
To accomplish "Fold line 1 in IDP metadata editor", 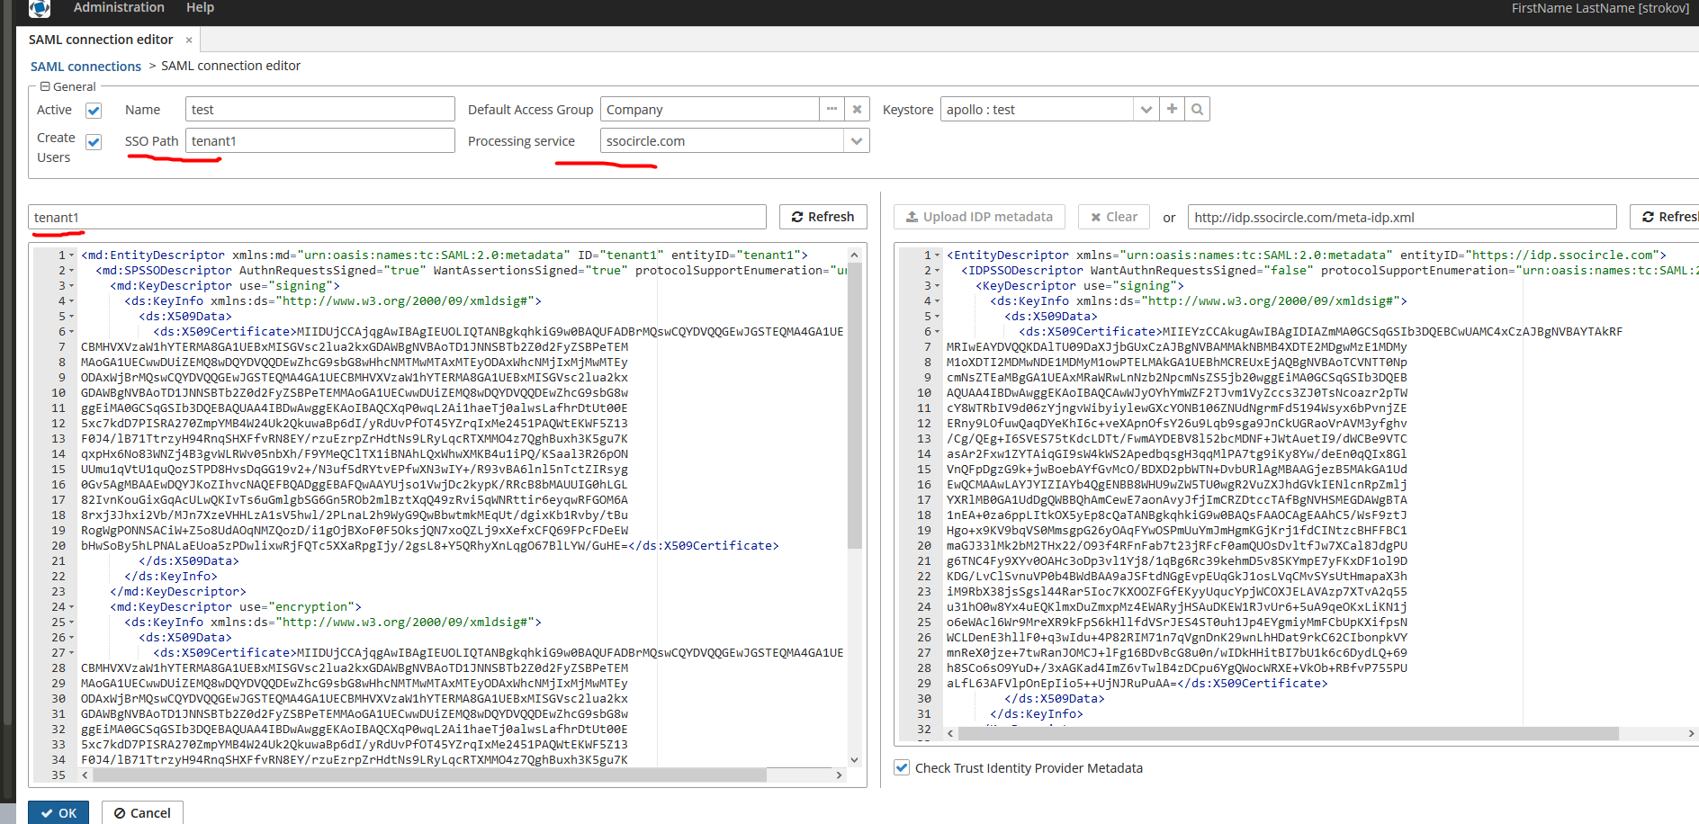I will pos(937,255).
